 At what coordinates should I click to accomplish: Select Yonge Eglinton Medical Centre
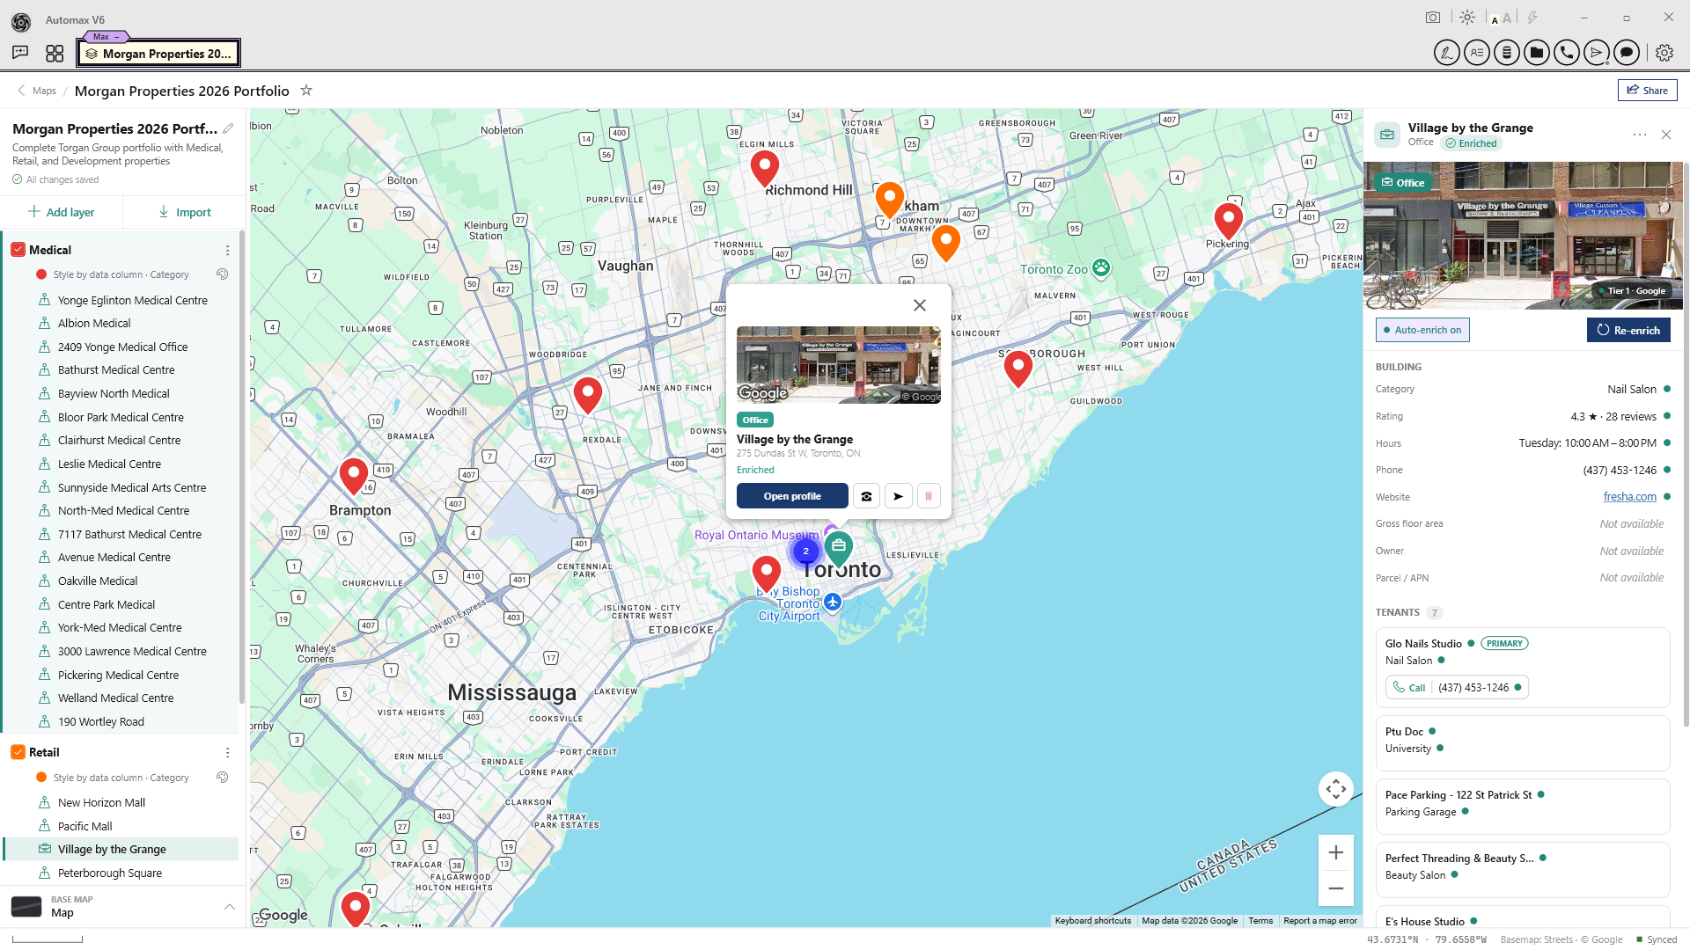(x=121, y=300)
